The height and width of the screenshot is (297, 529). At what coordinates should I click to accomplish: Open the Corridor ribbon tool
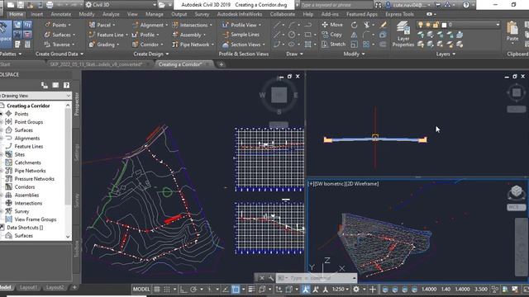tap(147, 45)
